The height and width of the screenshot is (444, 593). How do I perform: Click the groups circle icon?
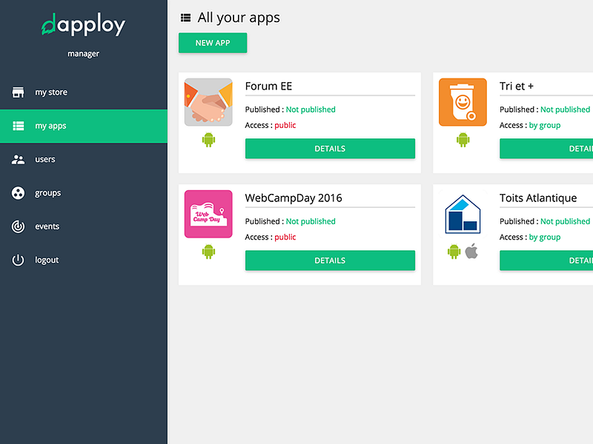click(x=18, y=193)
